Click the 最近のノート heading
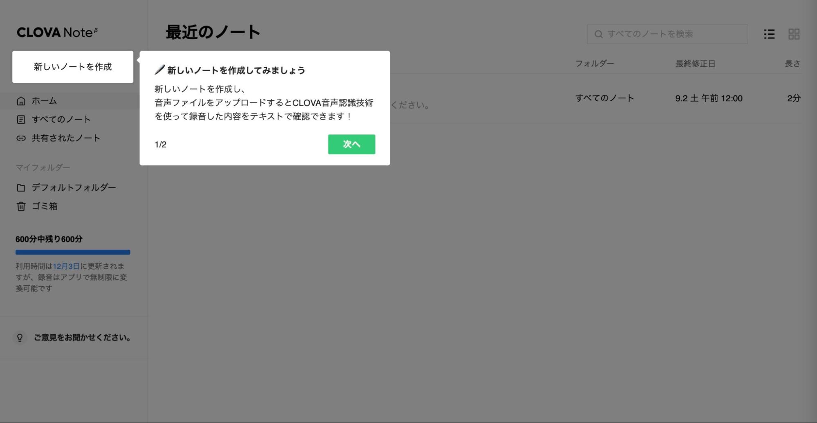 [x=213, y=32]
